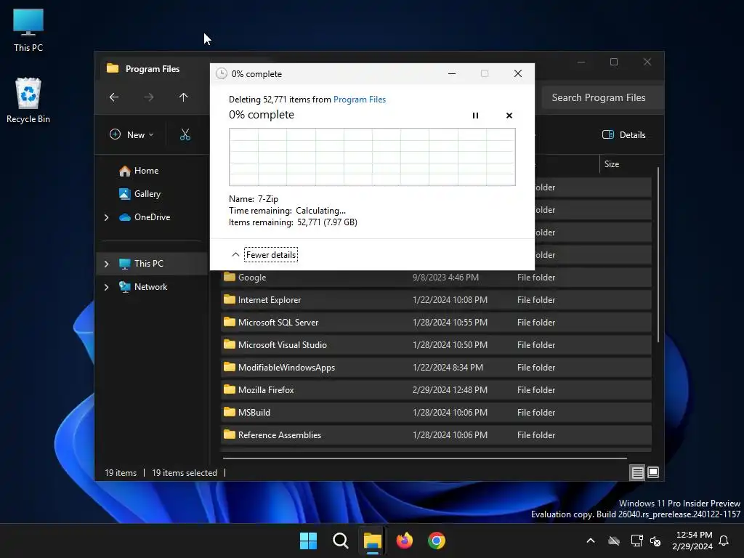Go up one folder level
The image size is (744, 558).
click(x=184, y=97)
